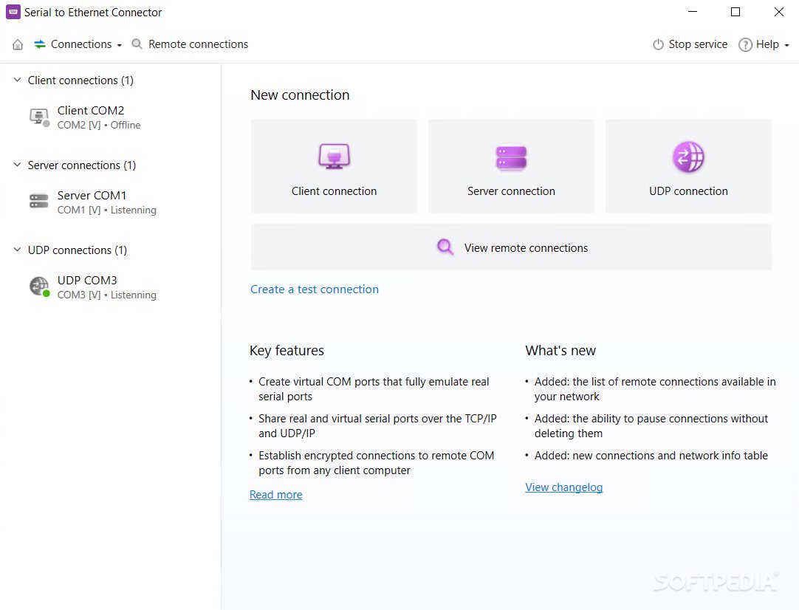Select the Client COM2 entry
The height and width of the screenshot is (610, 799).
point(91,111)
